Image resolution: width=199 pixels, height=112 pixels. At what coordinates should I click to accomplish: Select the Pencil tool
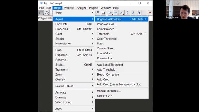(127, 13)
